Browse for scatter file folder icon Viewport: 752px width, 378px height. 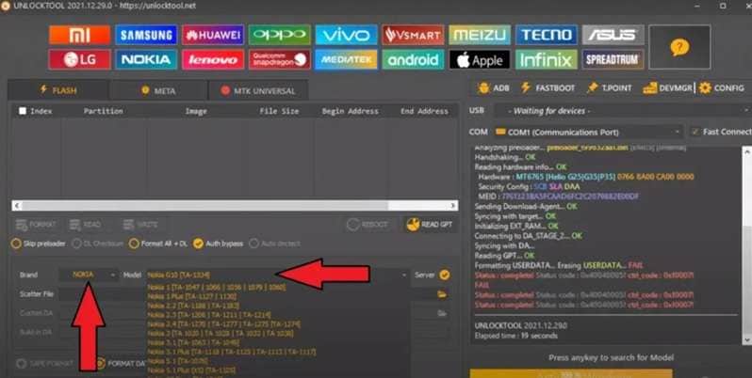click(442, 294)
